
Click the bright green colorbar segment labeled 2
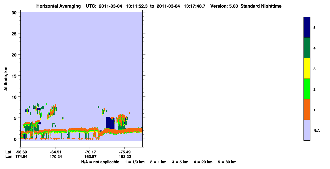307,89
